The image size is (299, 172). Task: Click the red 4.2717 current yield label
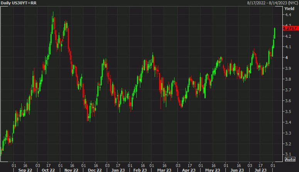[290, 28]
